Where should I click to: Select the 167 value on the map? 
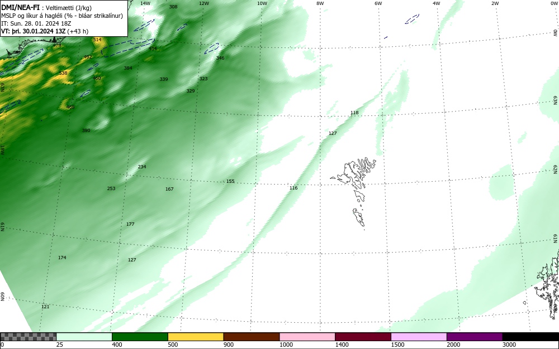coord(169,188)
